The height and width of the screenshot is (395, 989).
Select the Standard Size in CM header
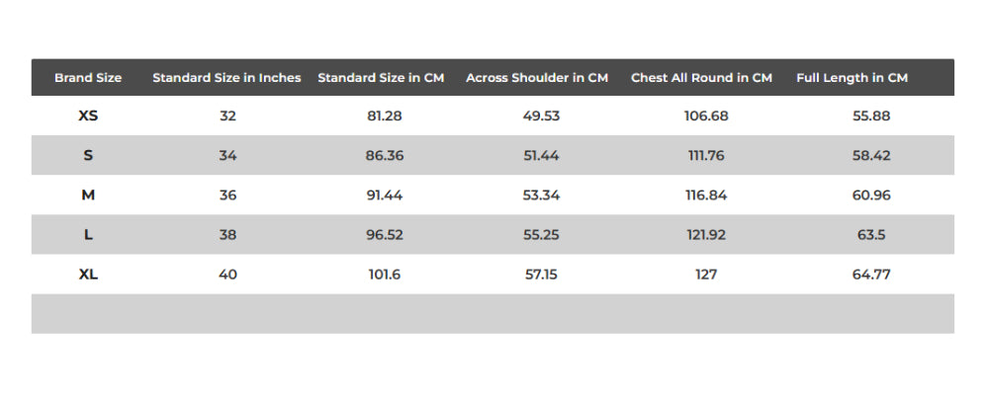381,77
